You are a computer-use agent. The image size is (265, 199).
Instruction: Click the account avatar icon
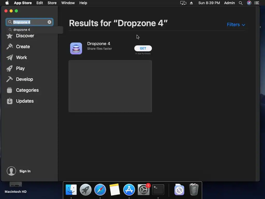click(11, 171)
